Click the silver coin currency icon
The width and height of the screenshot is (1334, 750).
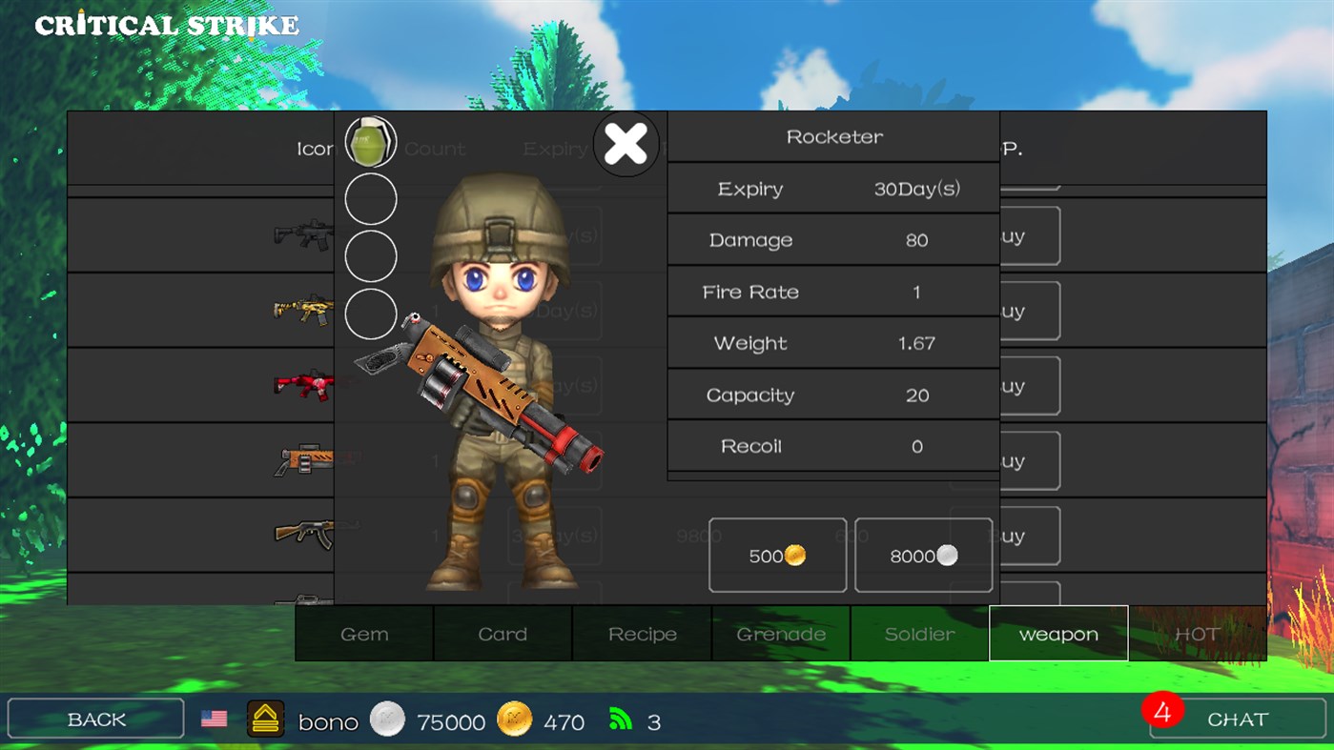[x=387, y=720]
